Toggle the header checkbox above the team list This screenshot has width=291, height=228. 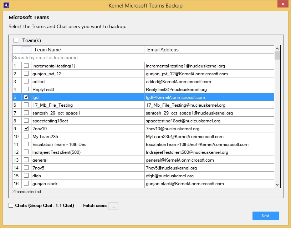(x=26, y=50)
